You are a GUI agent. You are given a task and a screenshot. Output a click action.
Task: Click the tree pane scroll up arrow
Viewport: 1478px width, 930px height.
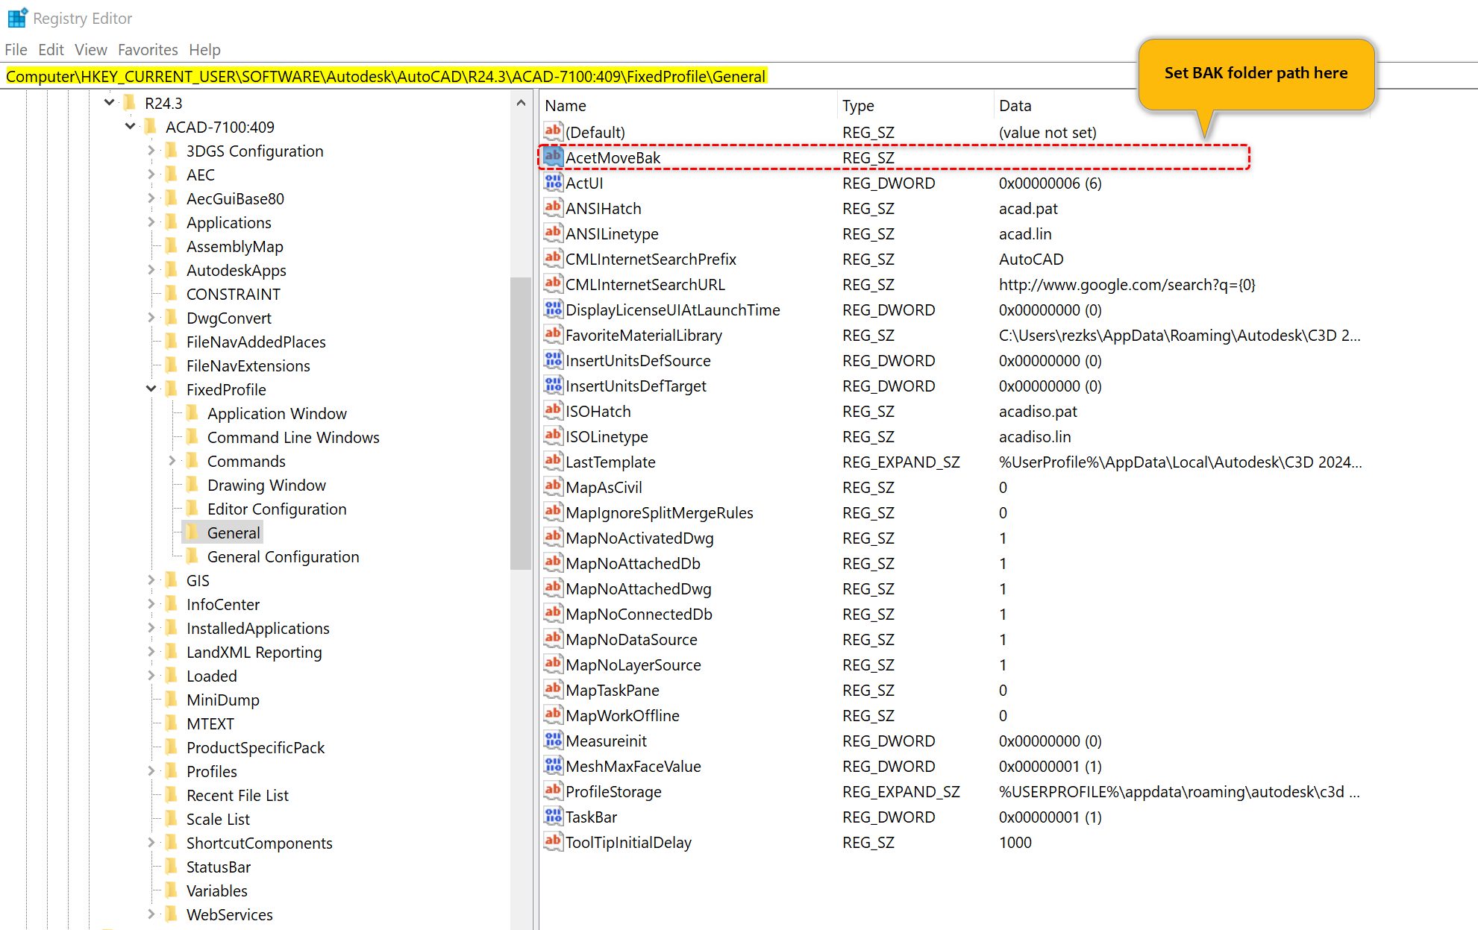[x=521, y=103]
